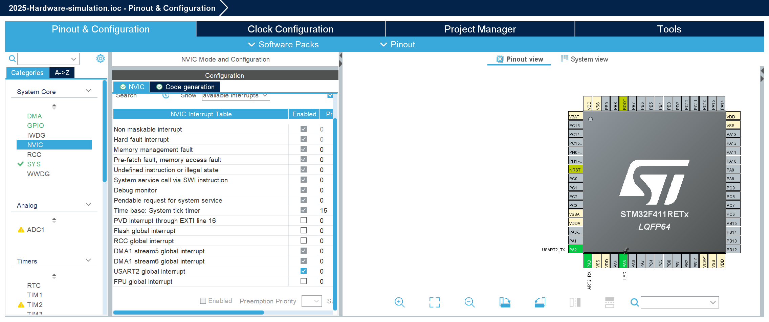
Task: Click the BOOT0 pin on chip
Action: click(x=623, y=103)
